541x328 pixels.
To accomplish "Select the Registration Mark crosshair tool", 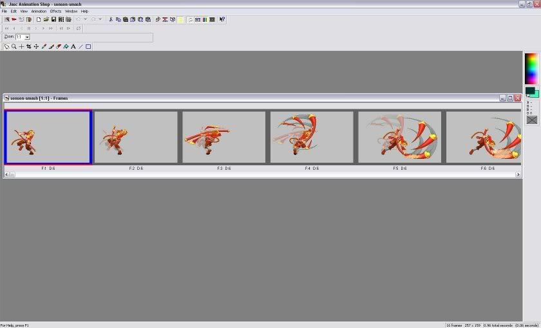I will pos(21,46).
